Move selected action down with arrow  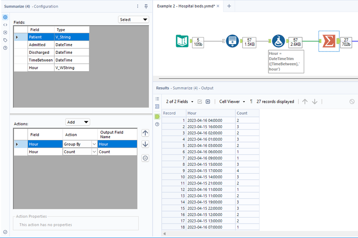pyautogui.click(x=145, y=144)
